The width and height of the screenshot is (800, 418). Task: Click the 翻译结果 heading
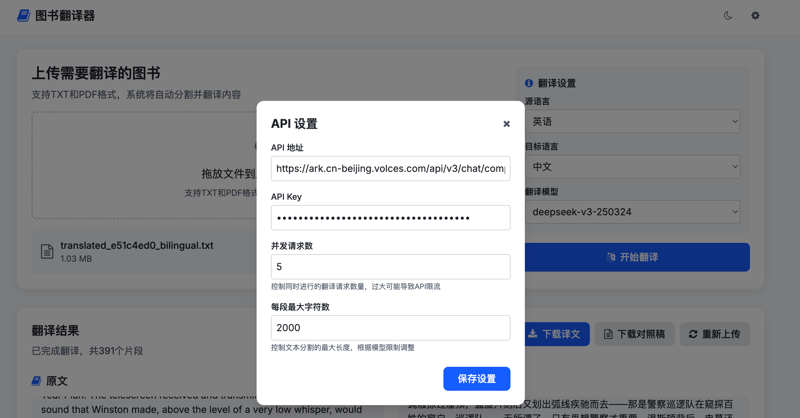55,331
